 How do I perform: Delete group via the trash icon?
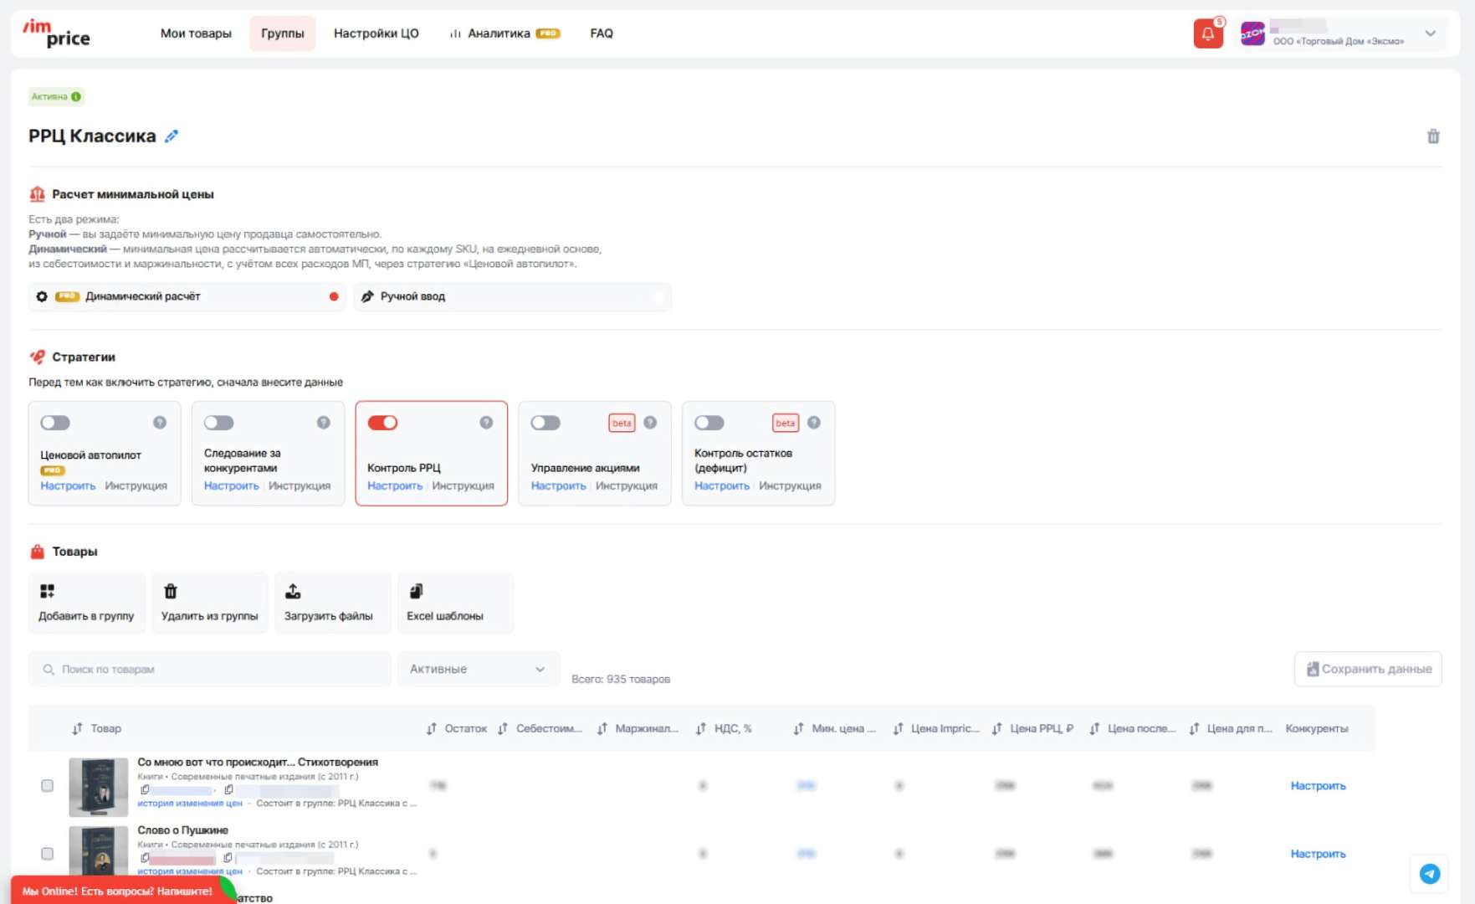(1433, 136)
